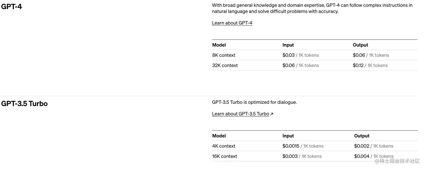Click the $0.002 output price for 4K context
Screen dimensions: 425x169
pos(361,146)
